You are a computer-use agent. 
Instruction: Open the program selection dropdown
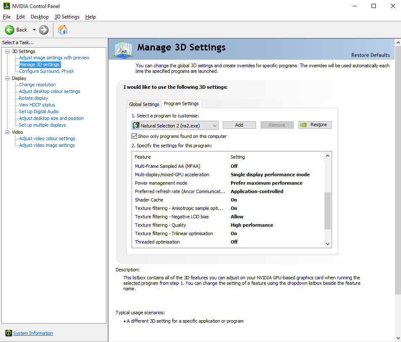click(x=175, y=125)
